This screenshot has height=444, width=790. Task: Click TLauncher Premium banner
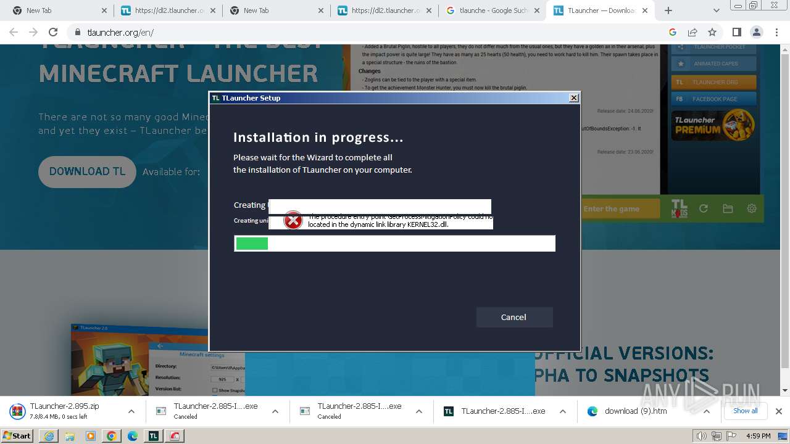(x=713, y=125)
